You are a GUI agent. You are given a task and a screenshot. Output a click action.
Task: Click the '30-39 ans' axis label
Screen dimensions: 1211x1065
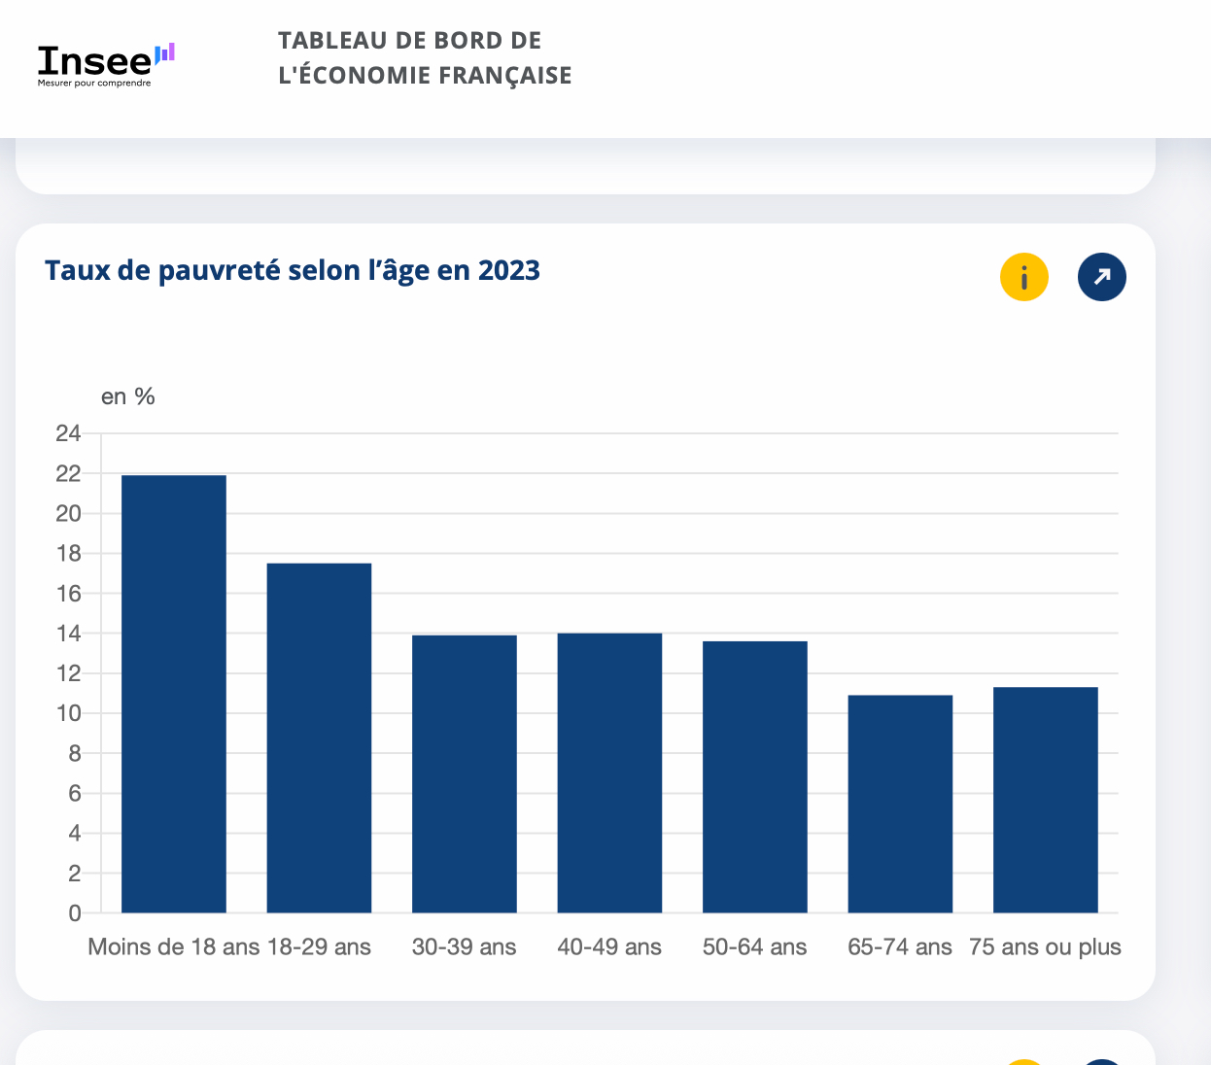coord(465,947)
